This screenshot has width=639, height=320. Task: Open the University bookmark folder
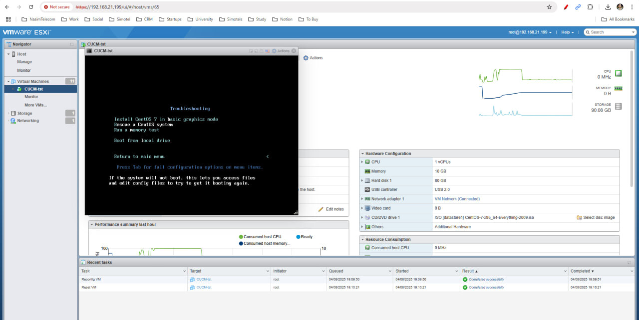(200, 19)
